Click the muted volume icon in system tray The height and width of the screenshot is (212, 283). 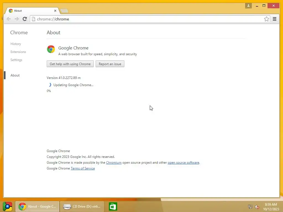[x=257, y=206]
